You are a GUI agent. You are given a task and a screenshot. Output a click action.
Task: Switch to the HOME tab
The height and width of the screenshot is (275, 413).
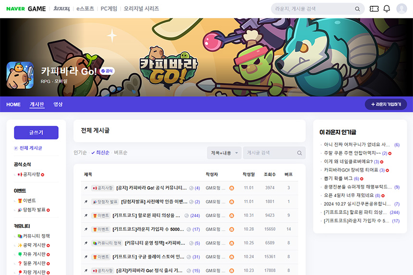click(13, 104)
